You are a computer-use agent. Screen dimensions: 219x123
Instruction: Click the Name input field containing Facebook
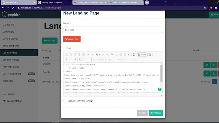(113, 30)
